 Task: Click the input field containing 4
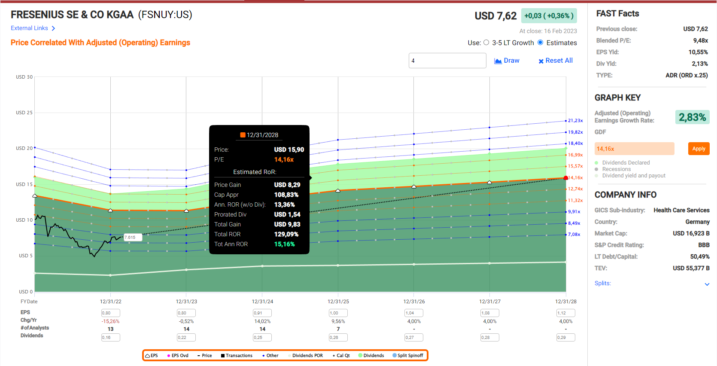(447, 61)
